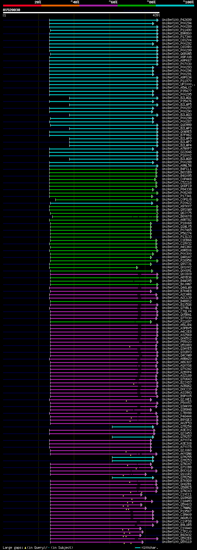Open hit UniRef100_P46444
This screenshot has width=197, height=550.
click(177, 417)
